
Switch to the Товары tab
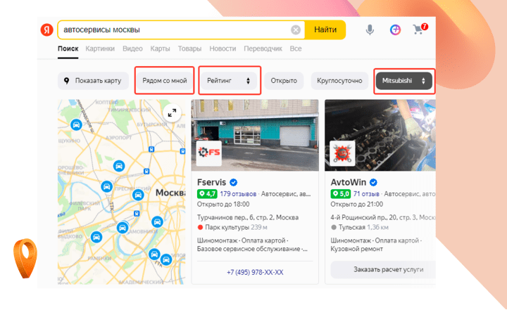[x=189, y=49]
